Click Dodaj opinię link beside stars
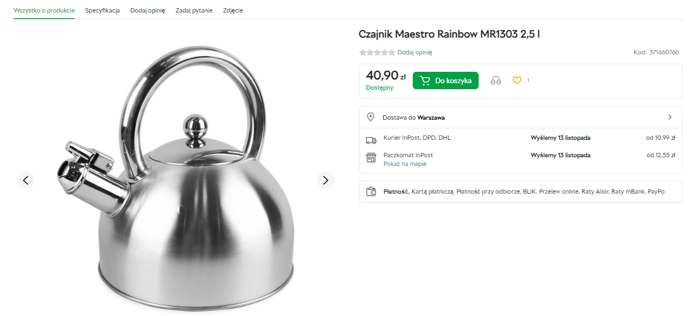Image resolution: width=691 pixels, height=316 pixels. [x=415, y=52]
